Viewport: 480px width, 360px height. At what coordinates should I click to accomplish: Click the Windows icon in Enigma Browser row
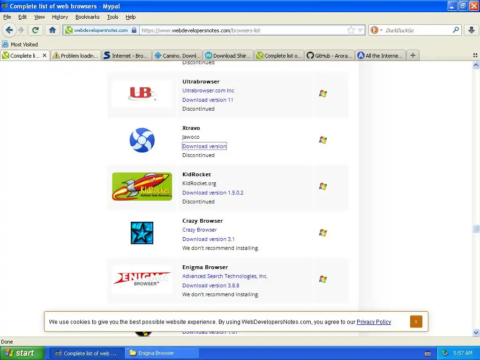[x=322, y=279]
